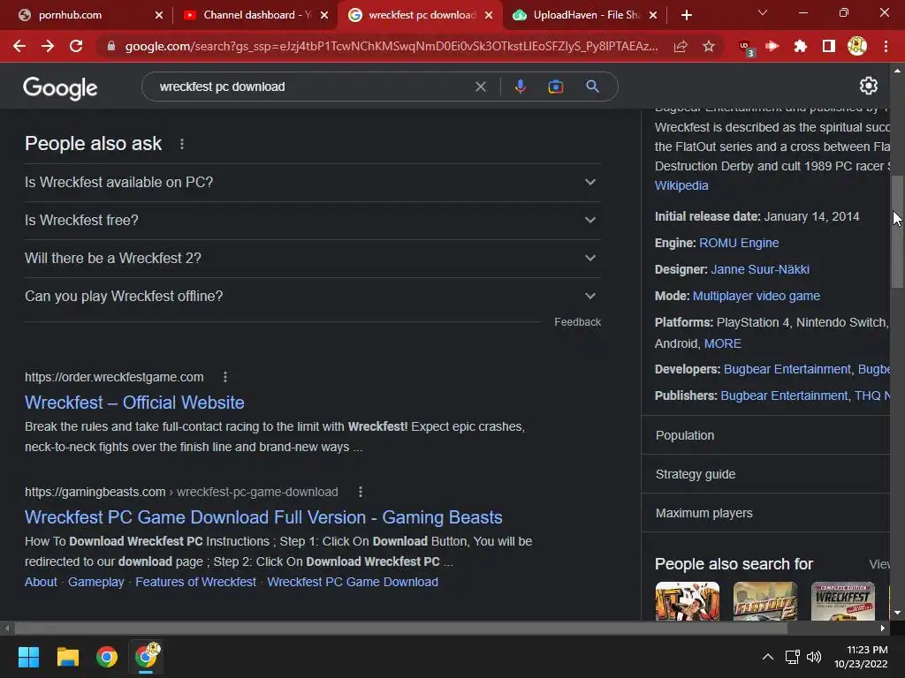
Task: Open File Explorer from taskbar
Action: (67, 657)
